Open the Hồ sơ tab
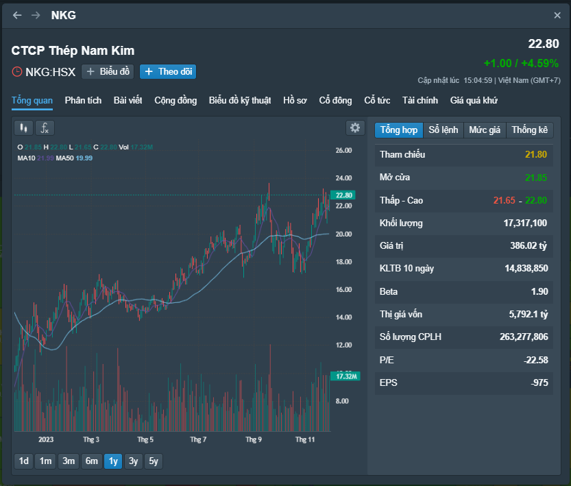 point(295,101)
